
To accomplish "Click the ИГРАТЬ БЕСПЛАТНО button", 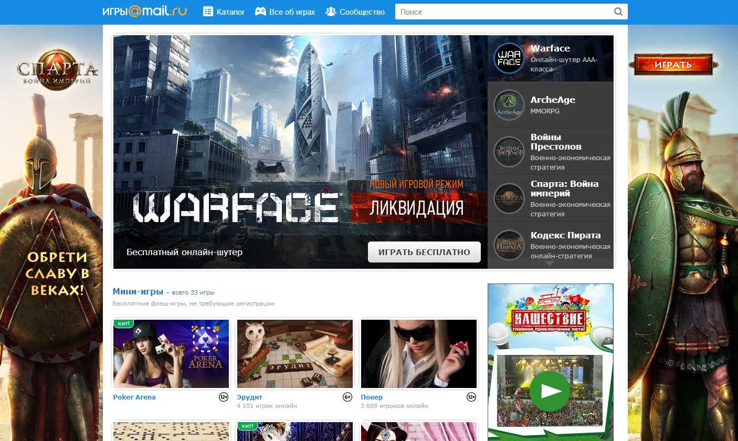I will click(x=424, y=252).
